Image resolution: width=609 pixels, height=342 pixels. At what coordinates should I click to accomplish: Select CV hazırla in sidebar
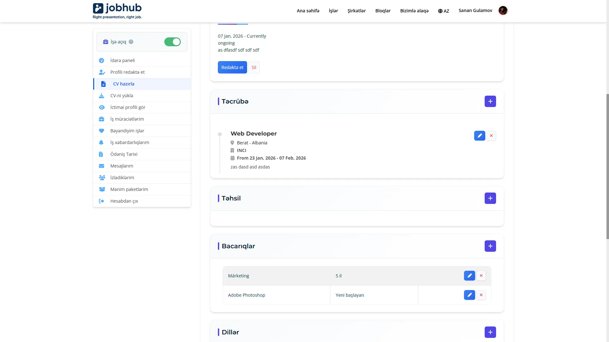click(x=142, y=84)
